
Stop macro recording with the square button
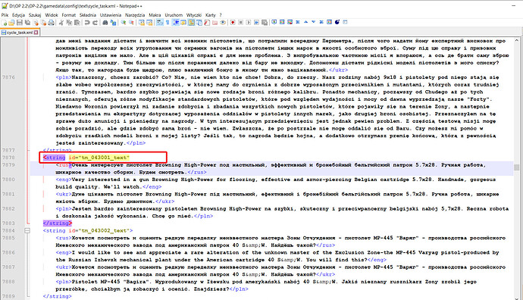point(240,22)
